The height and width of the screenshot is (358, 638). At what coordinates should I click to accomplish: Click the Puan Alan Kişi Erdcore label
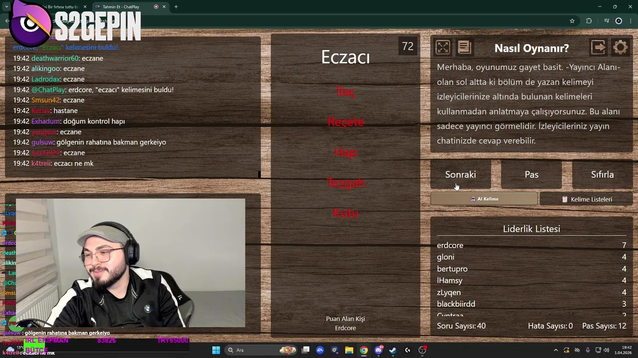(345, 323)
